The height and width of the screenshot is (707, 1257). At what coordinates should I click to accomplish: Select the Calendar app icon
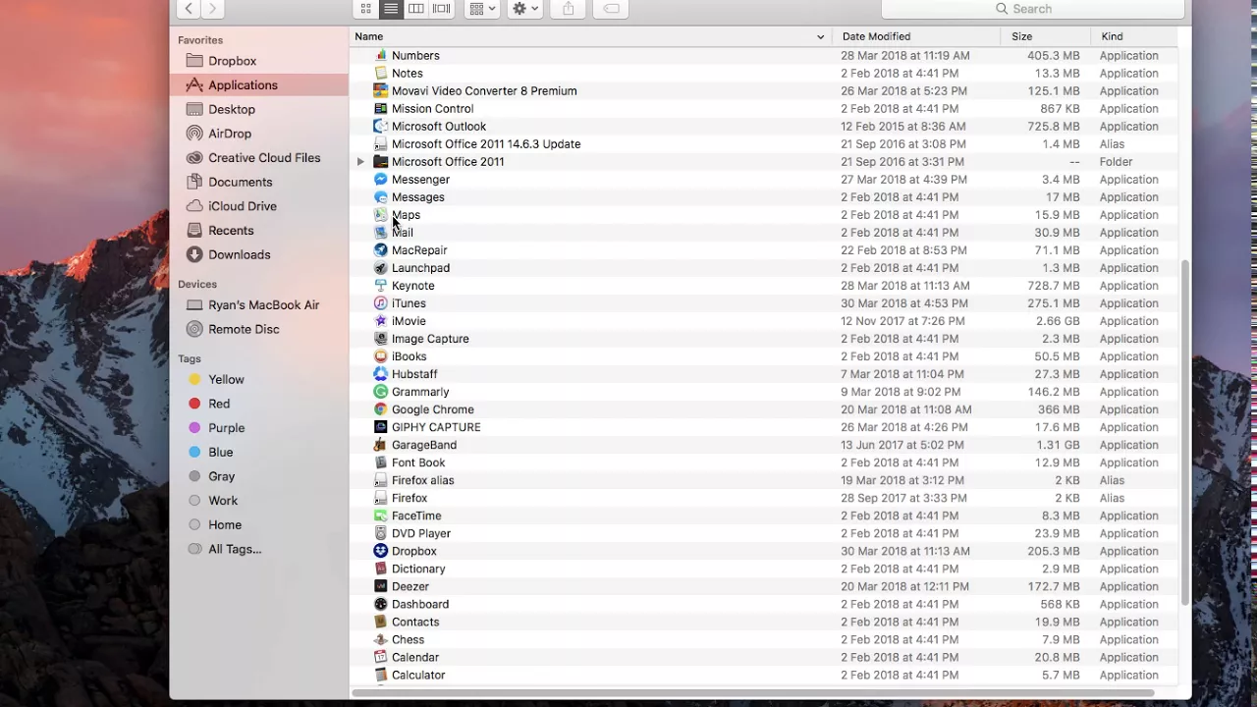381,657
